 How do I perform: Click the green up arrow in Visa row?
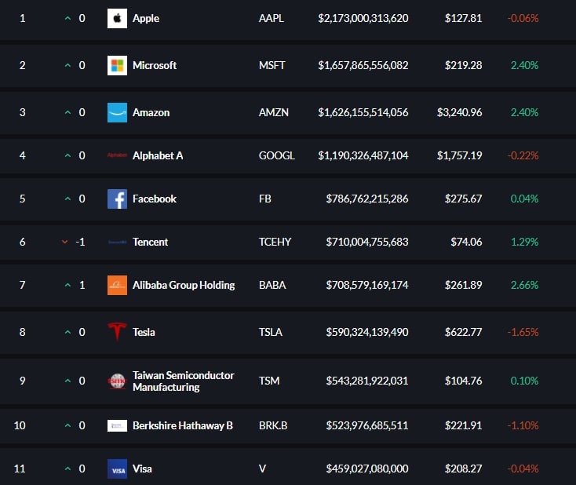pos(67,469)
